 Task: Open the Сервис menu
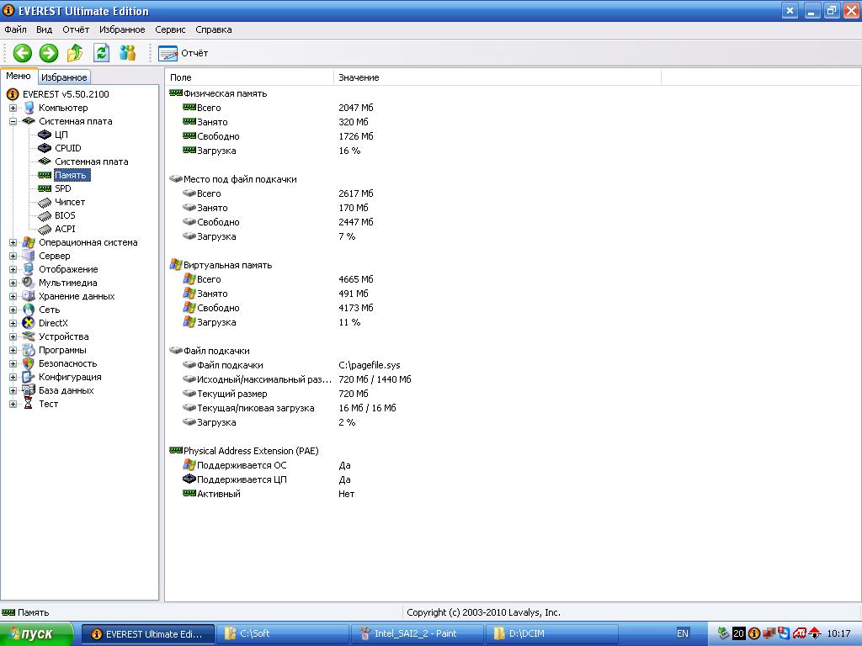(x=170, y=29)
